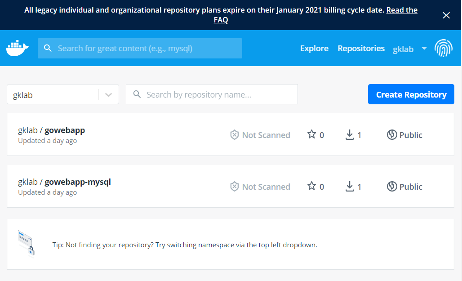462x281 pixels.
Task: Click the download icon for gklab / gowebapp
Action: pos(350,135)
